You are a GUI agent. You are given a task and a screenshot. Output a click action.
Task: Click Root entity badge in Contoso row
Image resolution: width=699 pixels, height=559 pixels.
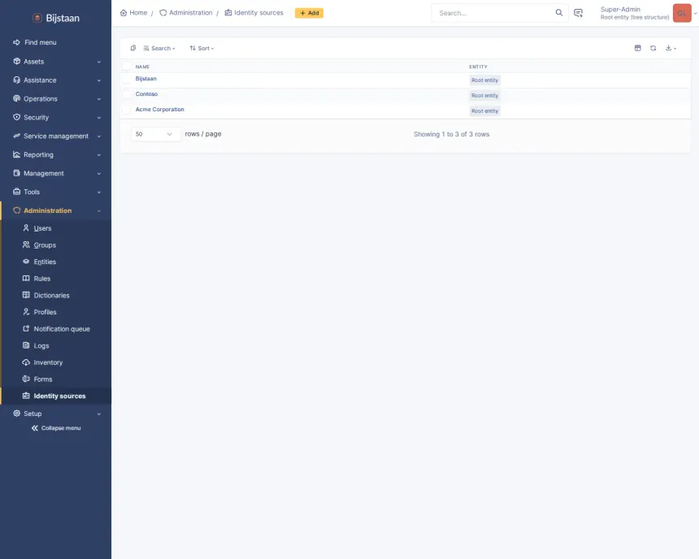point(484,95)
